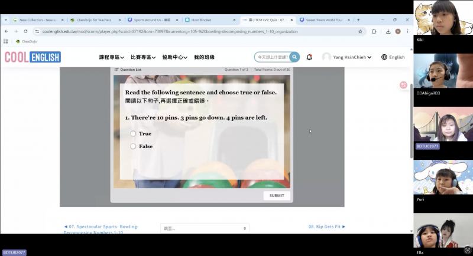This screenshot has height=256, width=473.
Task: Click the address bar URL
Action: pos(170,31)
